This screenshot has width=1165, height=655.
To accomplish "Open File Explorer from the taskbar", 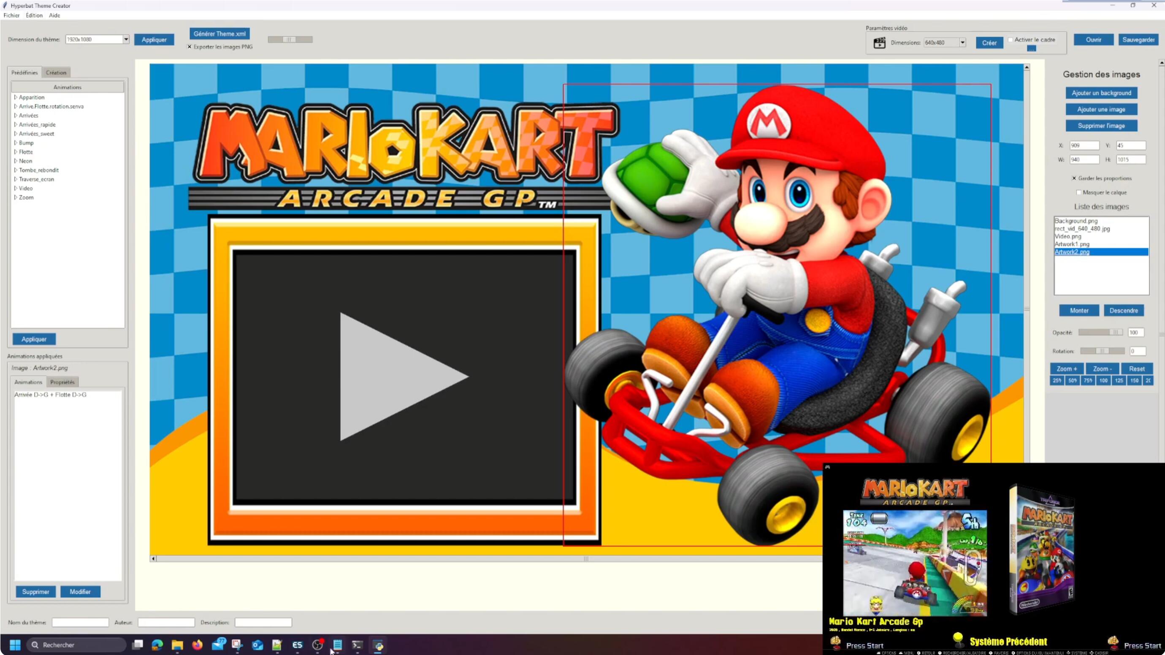I will coord(177,644).
